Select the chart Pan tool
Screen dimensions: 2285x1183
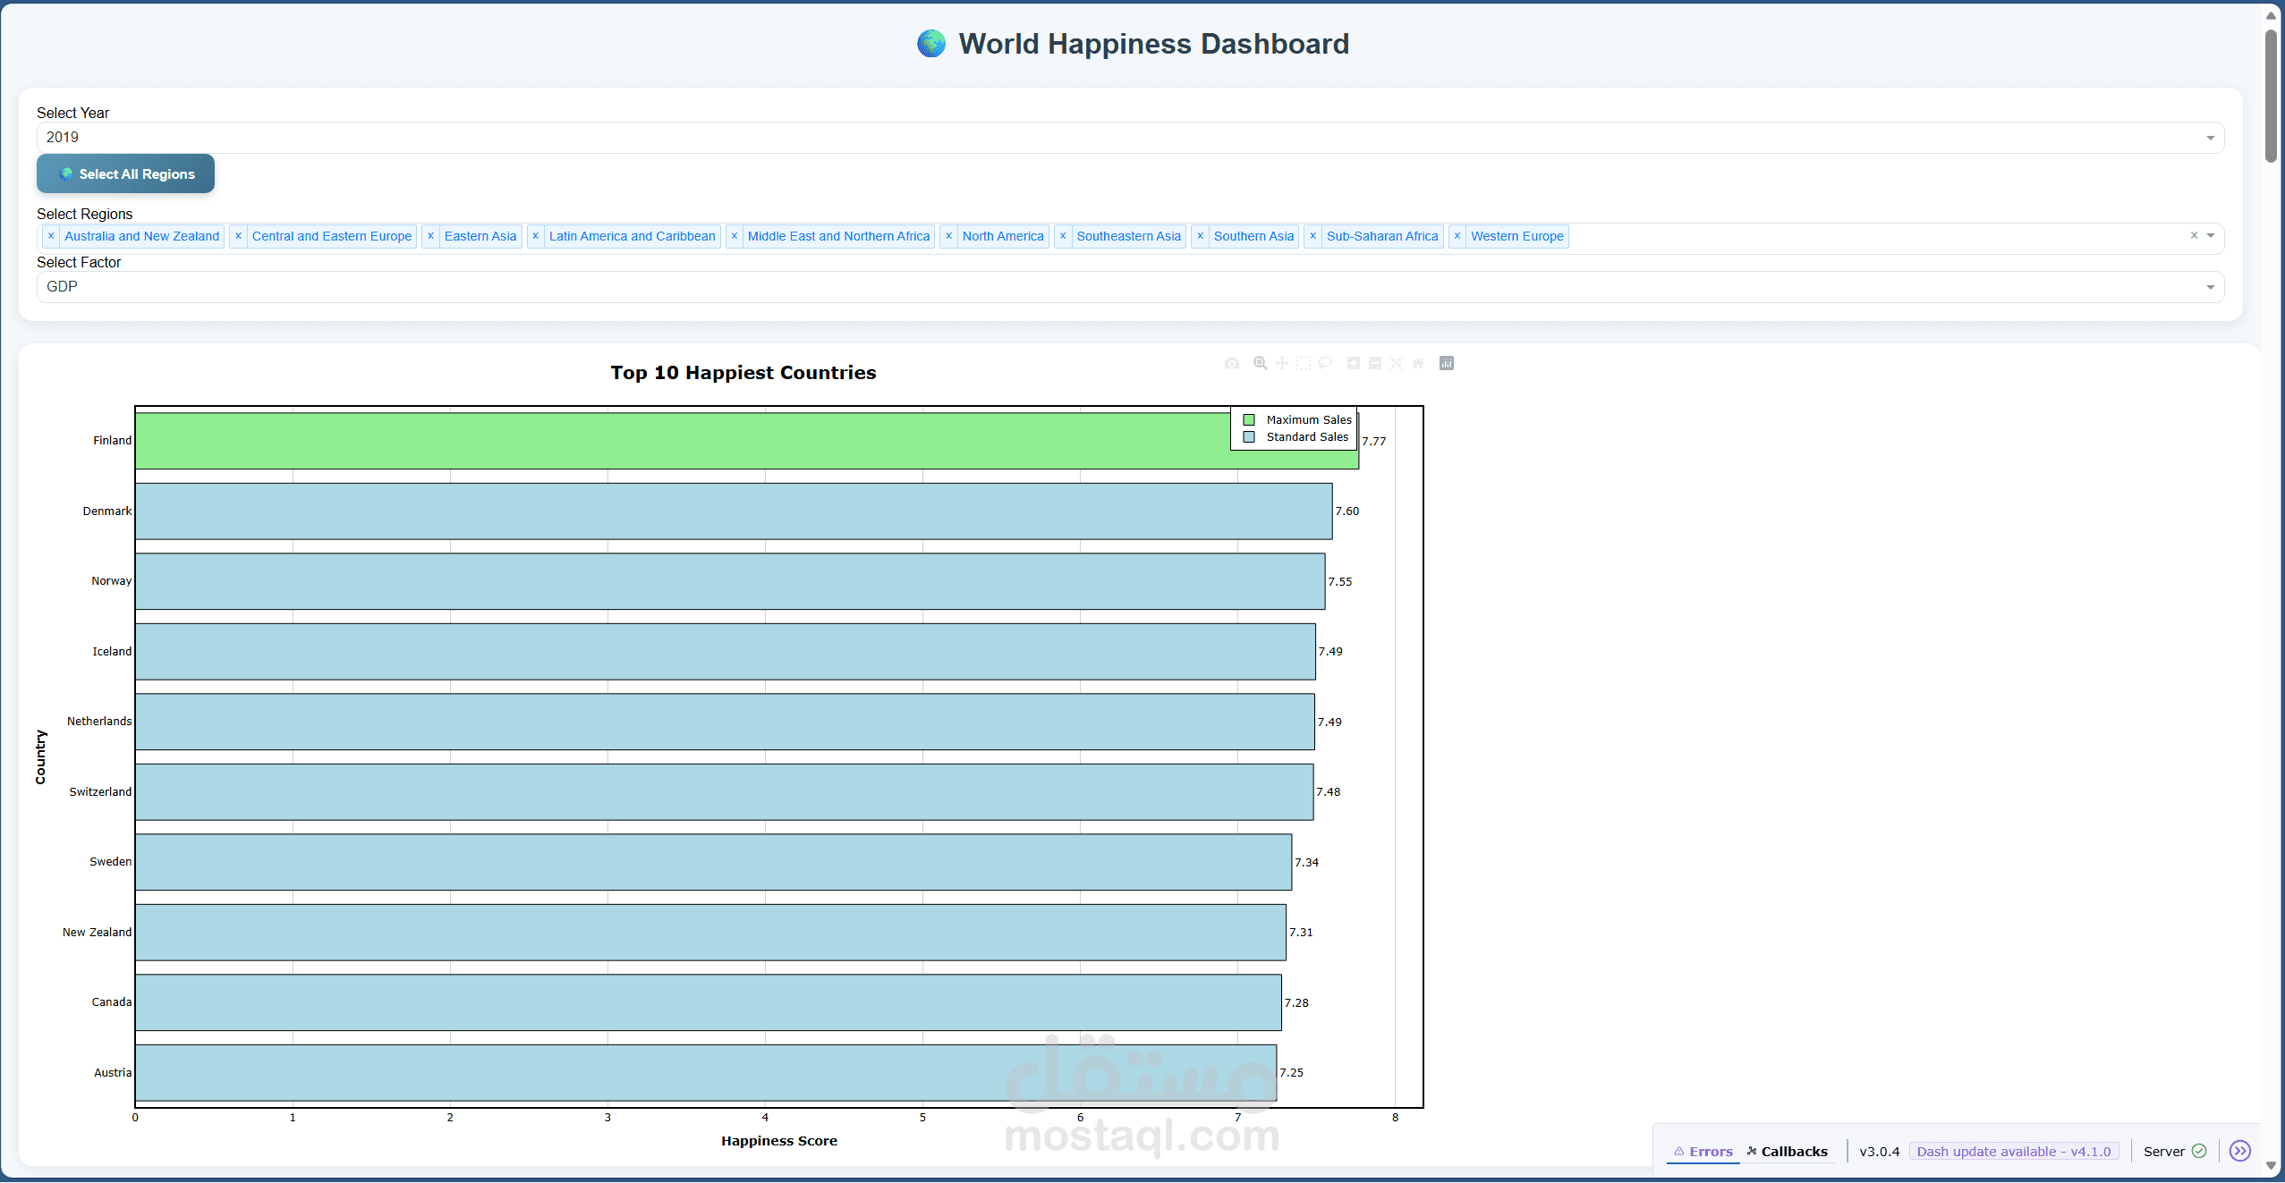click(1282, 363)
